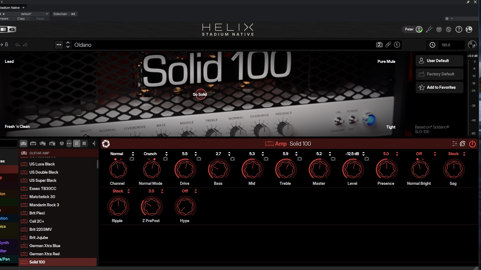Click the circular target icon in Amp header

[x=463, y=144]
